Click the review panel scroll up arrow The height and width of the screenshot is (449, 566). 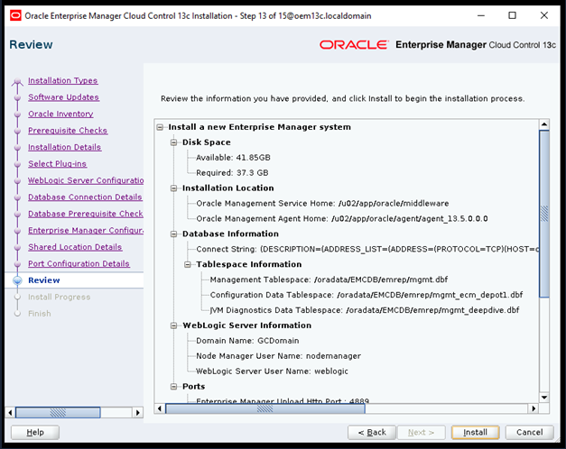click(x=544, y=124)
